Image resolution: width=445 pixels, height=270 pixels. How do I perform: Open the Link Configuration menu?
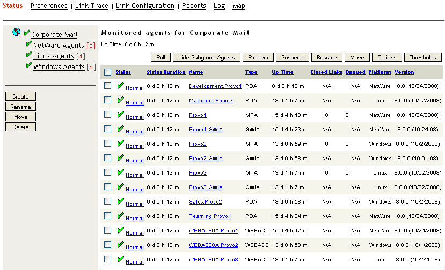[x=145, y=6]
